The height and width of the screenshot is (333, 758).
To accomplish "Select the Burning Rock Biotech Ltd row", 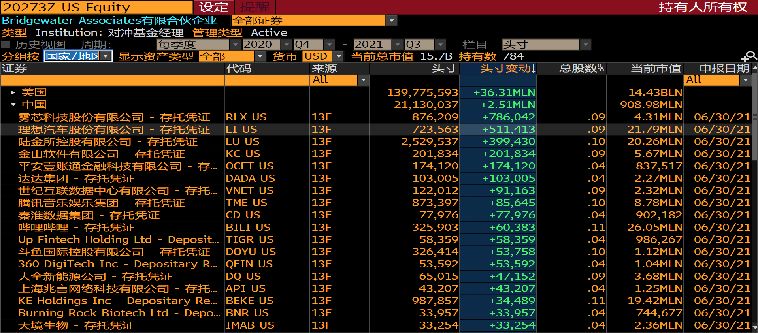I will pos(375,313).
